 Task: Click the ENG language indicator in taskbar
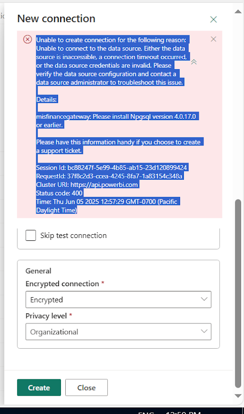point(146,413)
